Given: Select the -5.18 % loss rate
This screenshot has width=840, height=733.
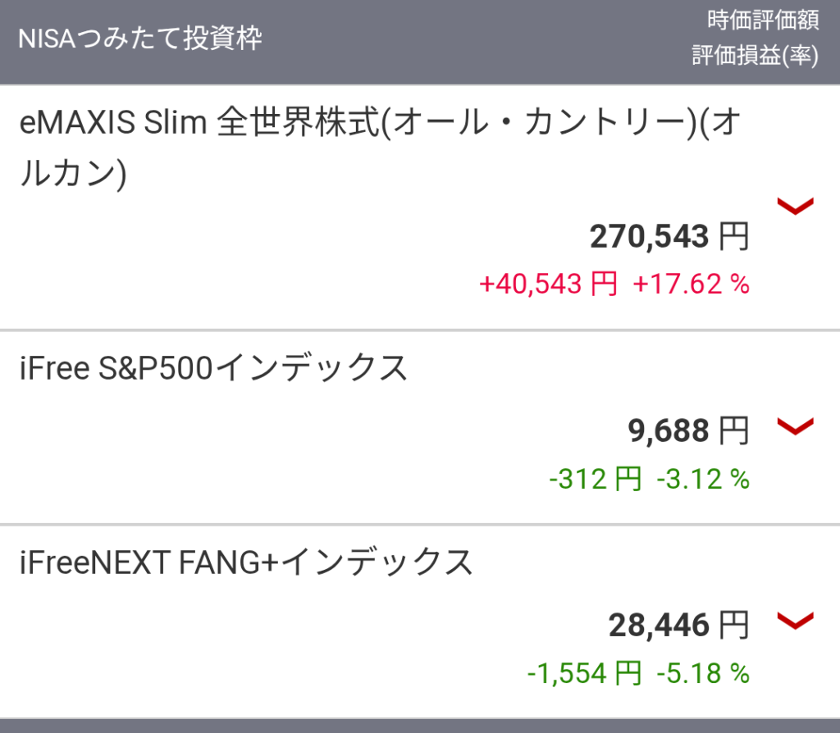Looking at the screenshot, I should pyautogui.click(x=703, y=674).
